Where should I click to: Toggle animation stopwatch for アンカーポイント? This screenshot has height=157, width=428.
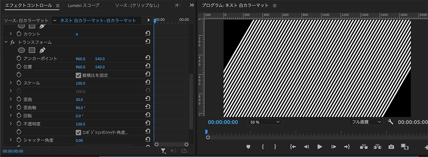click(19, 59)
